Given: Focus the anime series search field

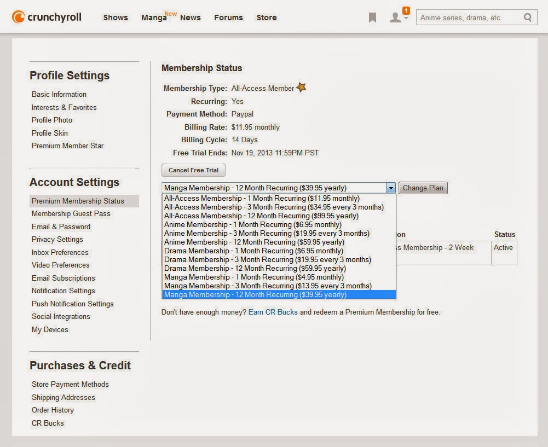Looking at the screenshot, I should point(470,18).
